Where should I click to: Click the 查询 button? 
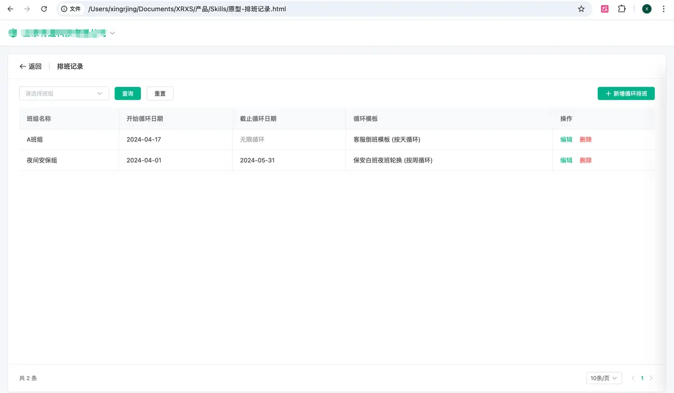[x=127, y=94]
